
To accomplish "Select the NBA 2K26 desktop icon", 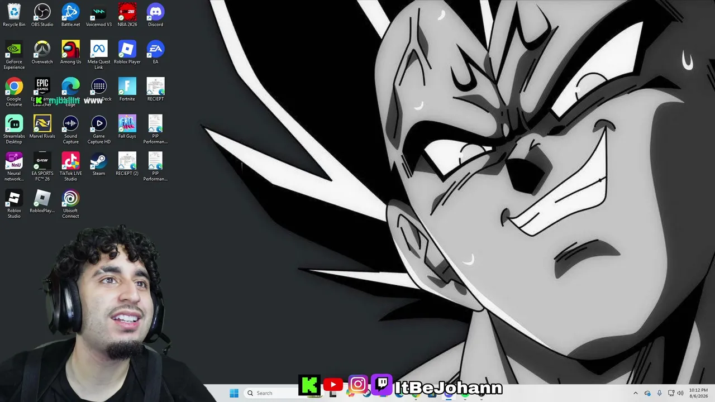I will click(127, 15).
